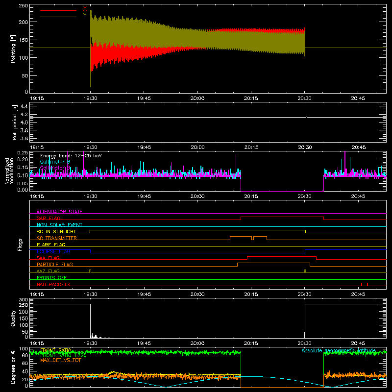Click 'Absolute geomagnetic latitude' legend text

coord(339,350)
